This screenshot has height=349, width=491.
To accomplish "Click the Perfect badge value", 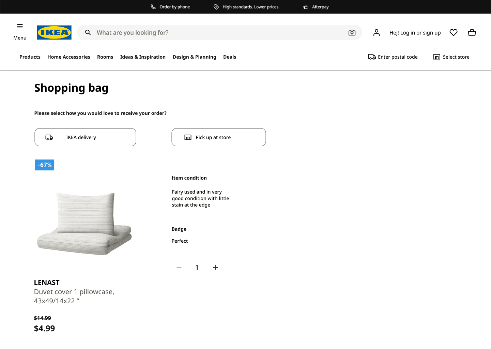I will (x=180, y=241).
